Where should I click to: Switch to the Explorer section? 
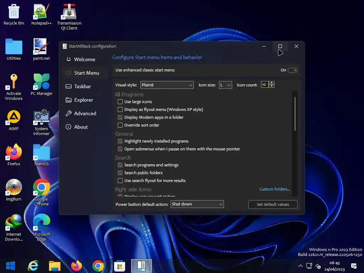pos(85,100)
